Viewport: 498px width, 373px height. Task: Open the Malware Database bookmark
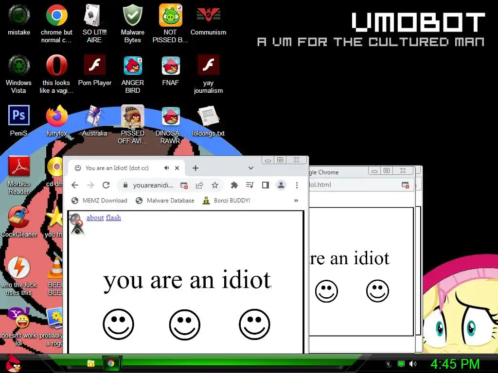coord(165,201)
